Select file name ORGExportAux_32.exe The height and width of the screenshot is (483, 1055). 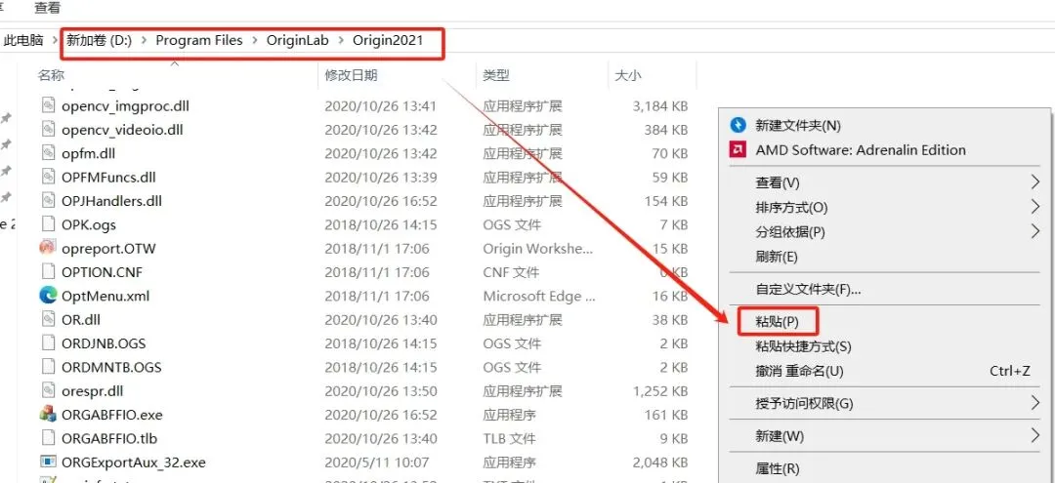pos(133,463)
